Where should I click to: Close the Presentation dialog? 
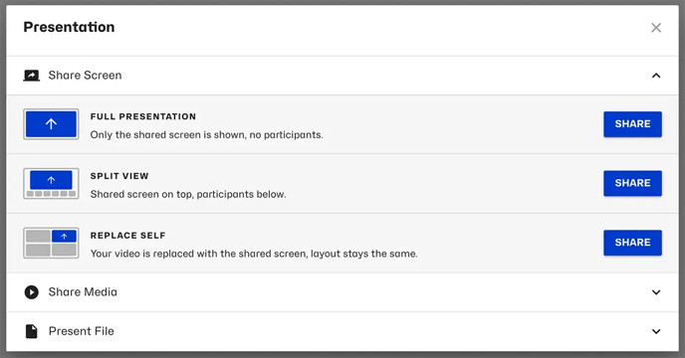click(x=656, y=28)
